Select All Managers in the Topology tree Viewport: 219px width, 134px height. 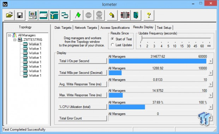point(27,35)
